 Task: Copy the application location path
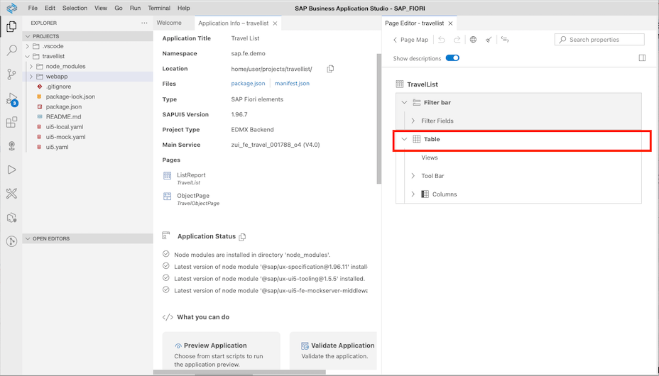pyautogui.click(x=330, y=69)
